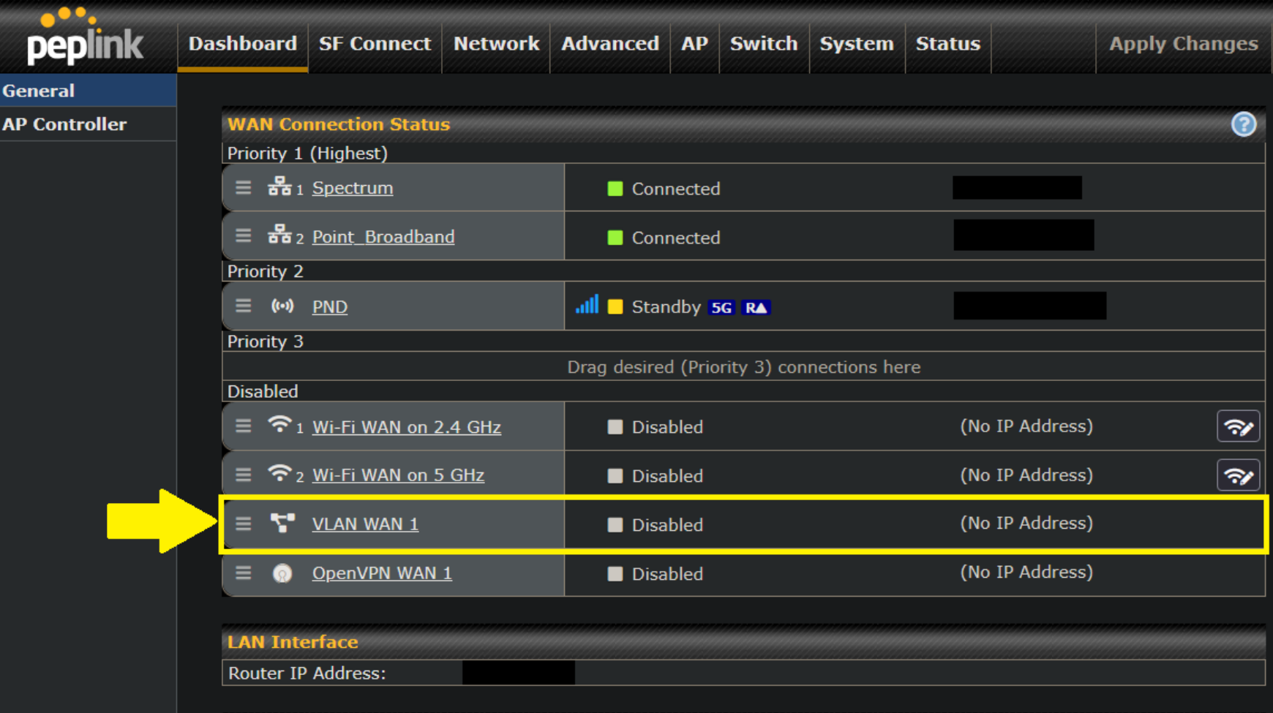This screenshot has height=713, width=1273.
Task: Grab the Spectrum row drag handle
Action: point(244,188)
